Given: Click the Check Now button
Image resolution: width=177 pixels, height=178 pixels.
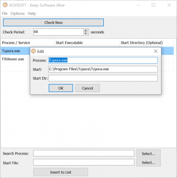Looking at the screenshot, I should 53,23.
